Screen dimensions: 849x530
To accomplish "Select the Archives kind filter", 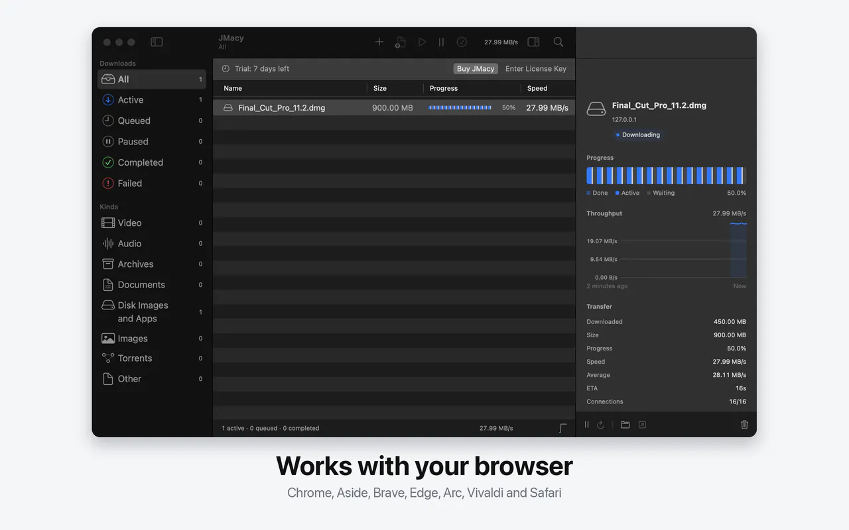I will pos(152,264).
